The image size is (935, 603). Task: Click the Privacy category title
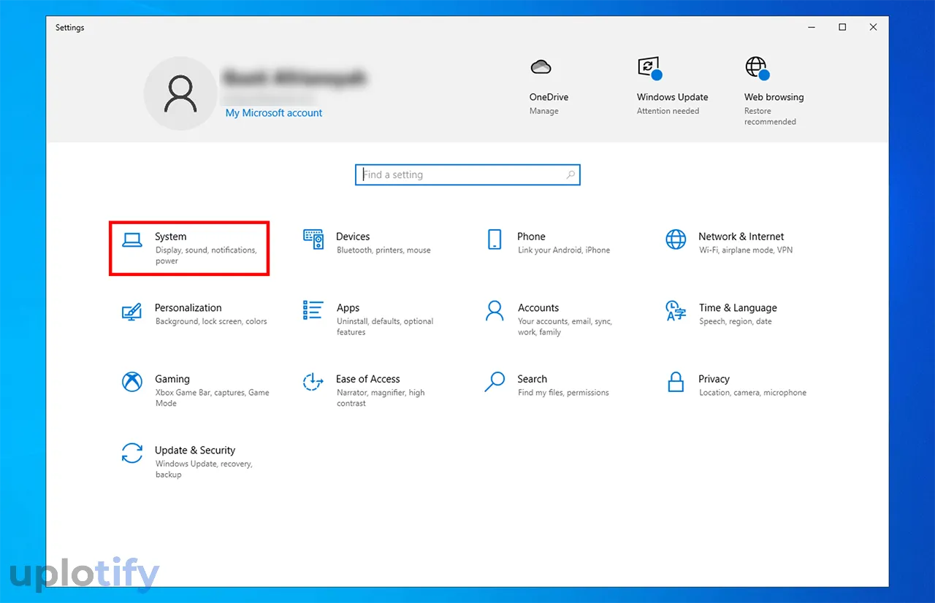(x=714, y=379)
